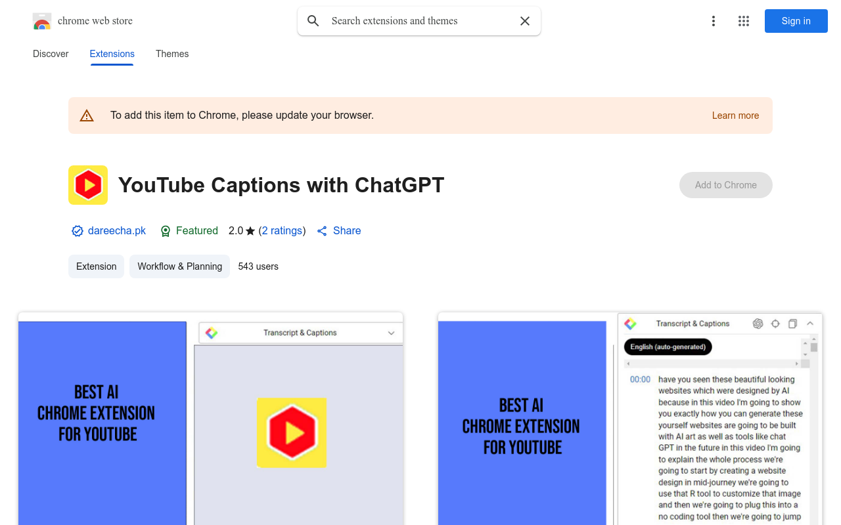Collapse Transcript panel using the up chevron
This screenshot has width=841, height=525.
[x=810, y=324]
